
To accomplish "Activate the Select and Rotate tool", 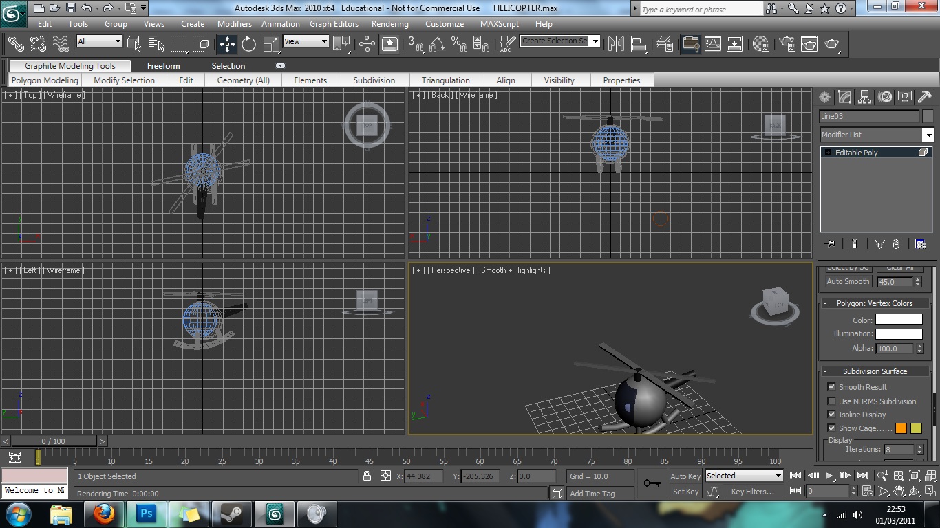I will pyautogui.click(x=248, y=44).
